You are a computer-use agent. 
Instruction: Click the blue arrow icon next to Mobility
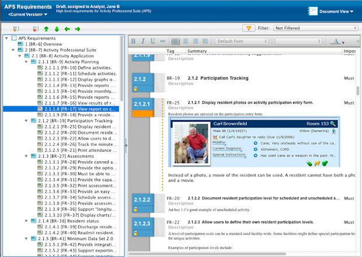[x=255, y=143]
